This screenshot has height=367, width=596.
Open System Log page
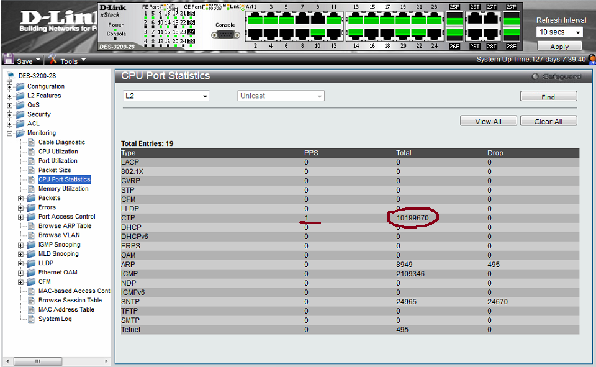55,319
